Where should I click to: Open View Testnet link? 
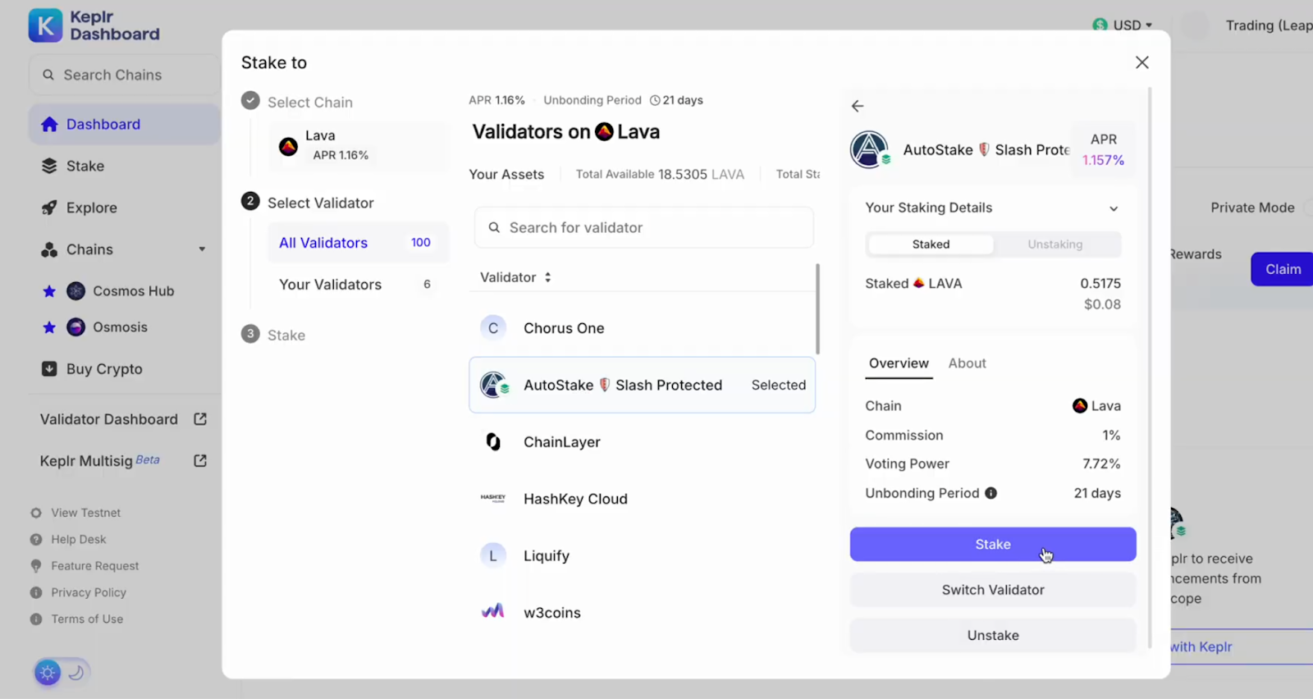pyautogui.click(x=86, y=513)
